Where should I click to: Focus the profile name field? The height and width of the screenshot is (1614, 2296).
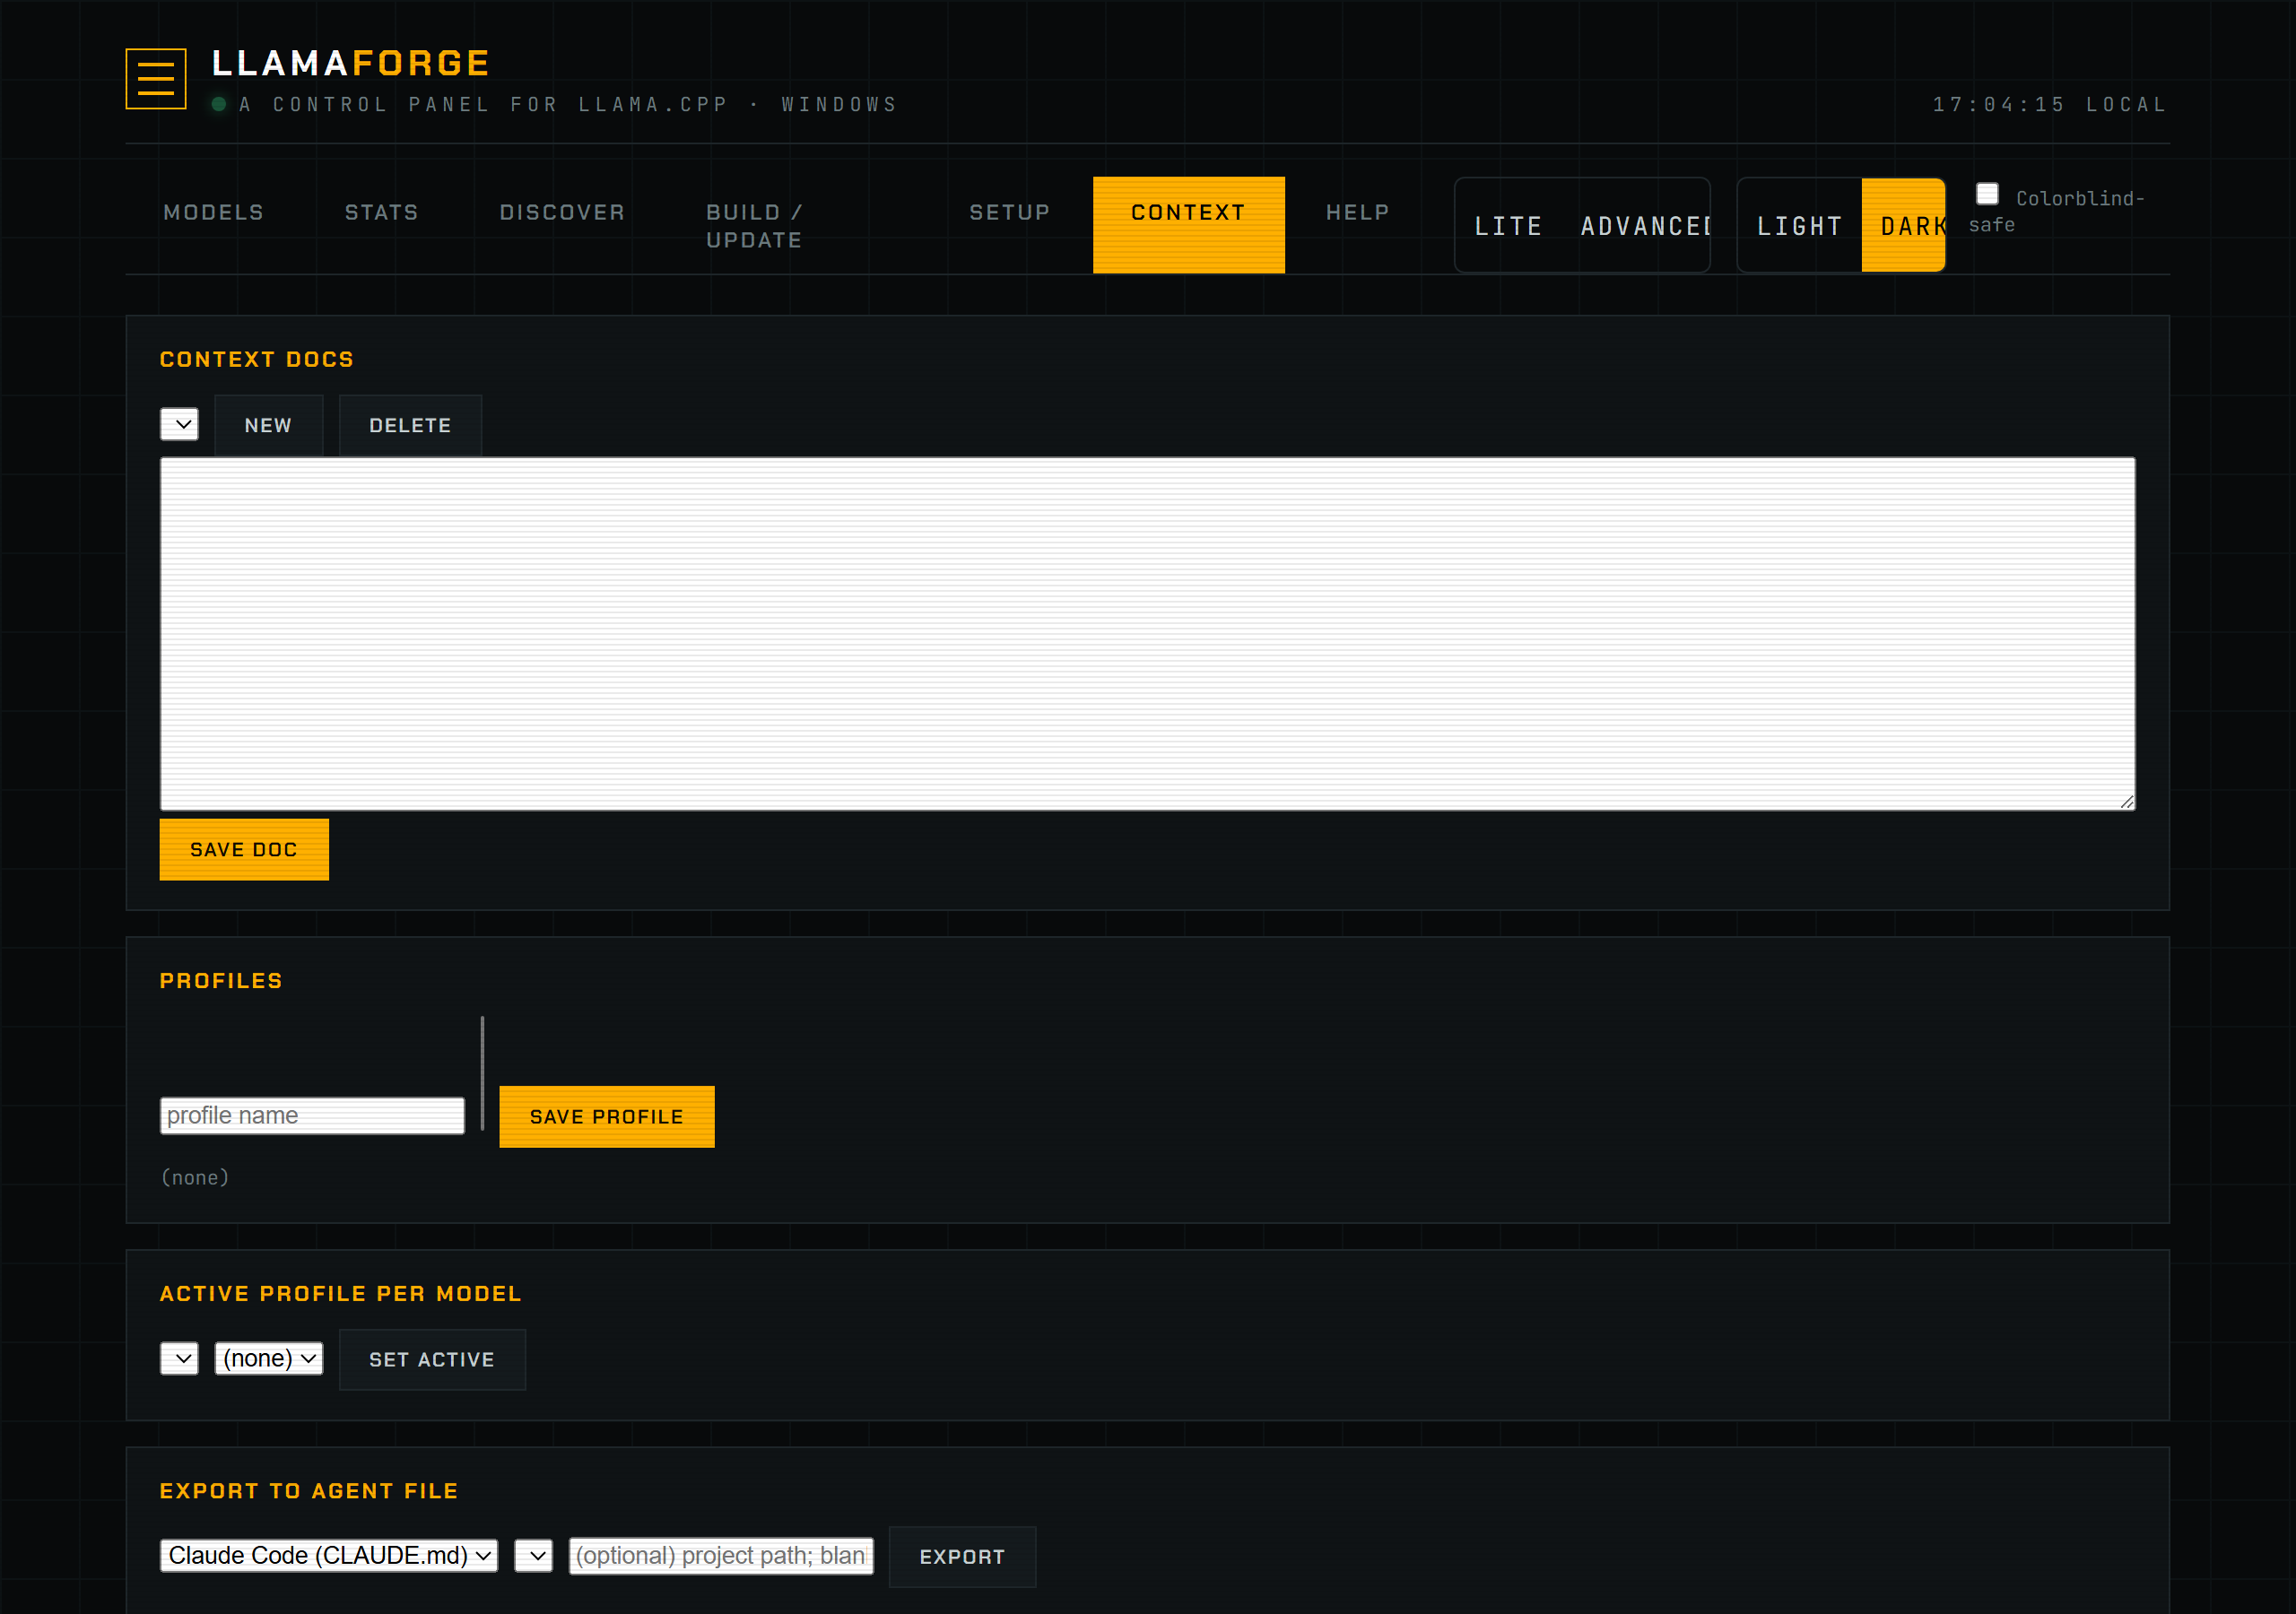point(312,1116)
